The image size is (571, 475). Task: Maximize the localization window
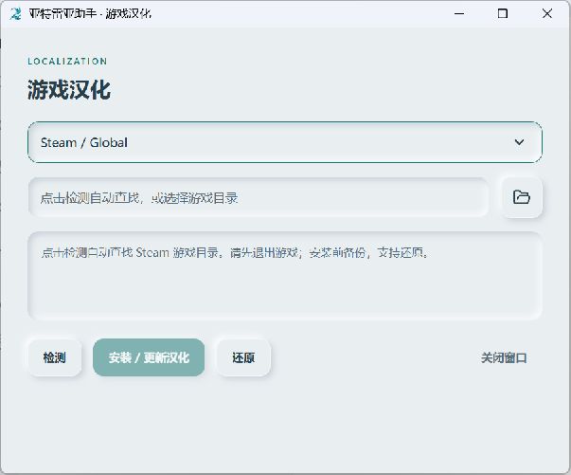(503, 14)
